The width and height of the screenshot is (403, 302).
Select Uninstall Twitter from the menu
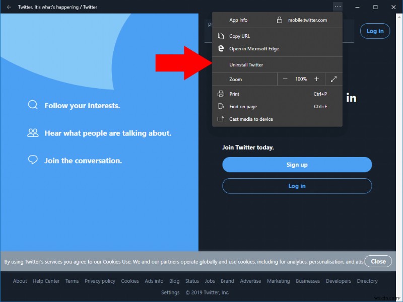246,64
